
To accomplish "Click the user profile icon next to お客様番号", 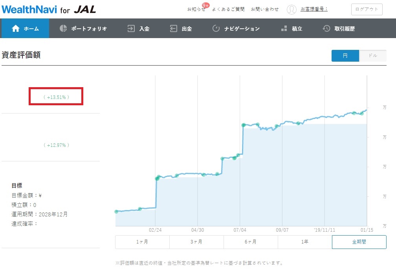I will 291,10.
